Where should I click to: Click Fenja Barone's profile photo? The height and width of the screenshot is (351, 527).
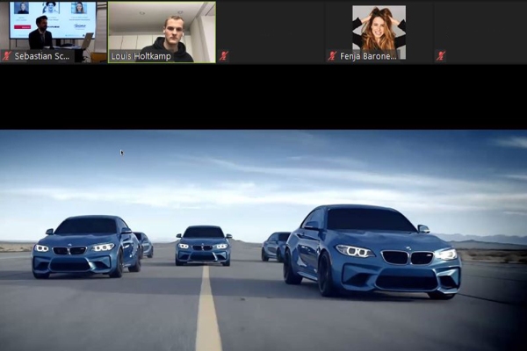(x=379, y=32)
